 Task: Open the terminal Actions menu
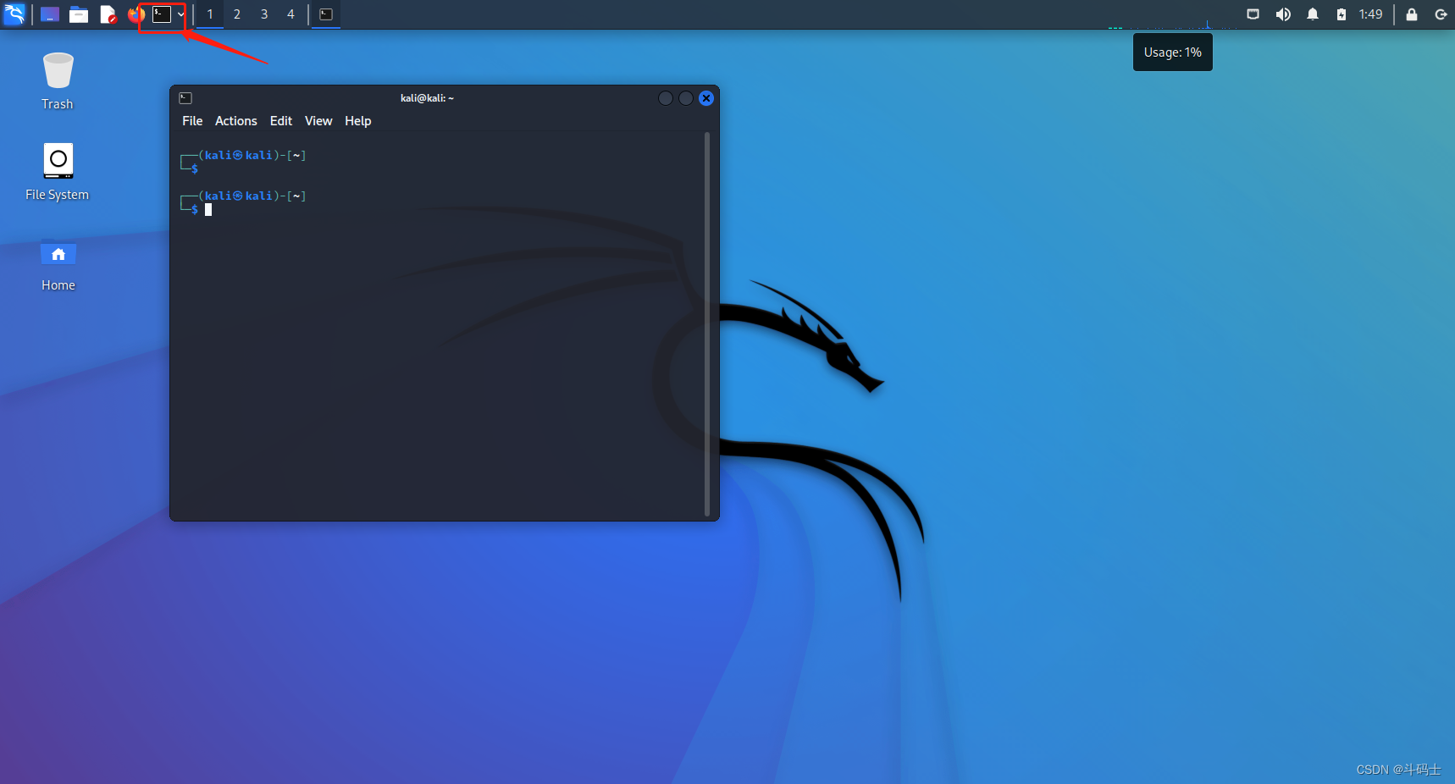pos(235,121)
